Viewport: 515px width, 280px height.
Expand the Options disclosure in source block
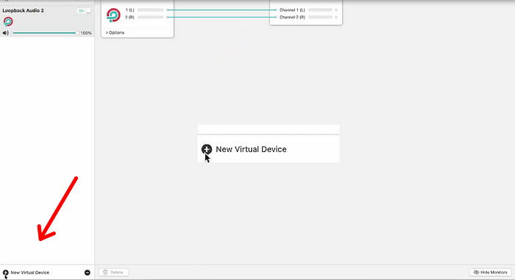pyautogui.click(x=115, y=32)
